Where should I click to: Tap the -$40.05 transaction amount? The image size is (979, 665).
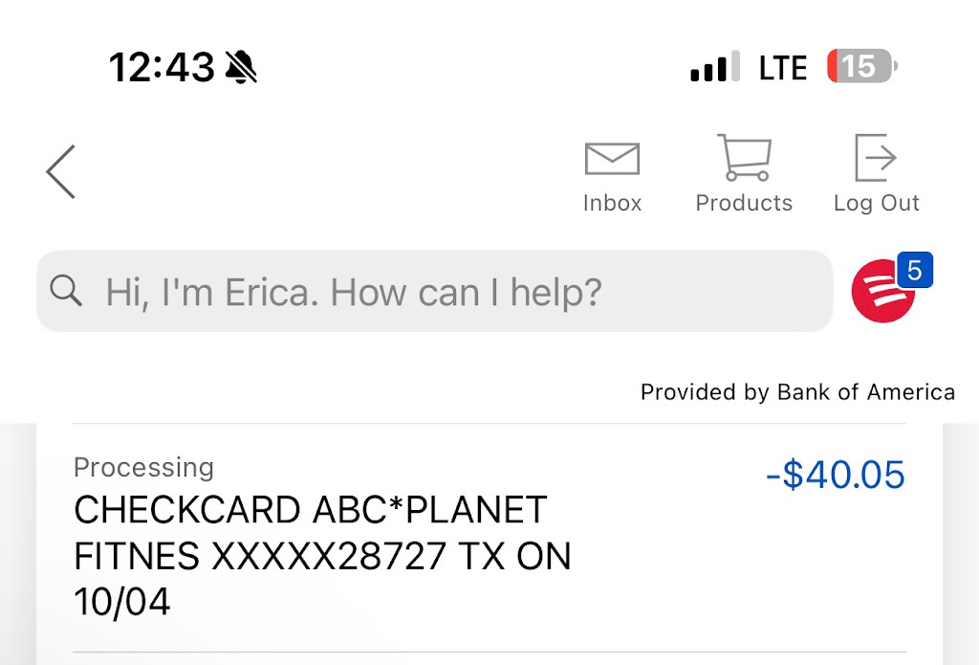tap(835, 476)
